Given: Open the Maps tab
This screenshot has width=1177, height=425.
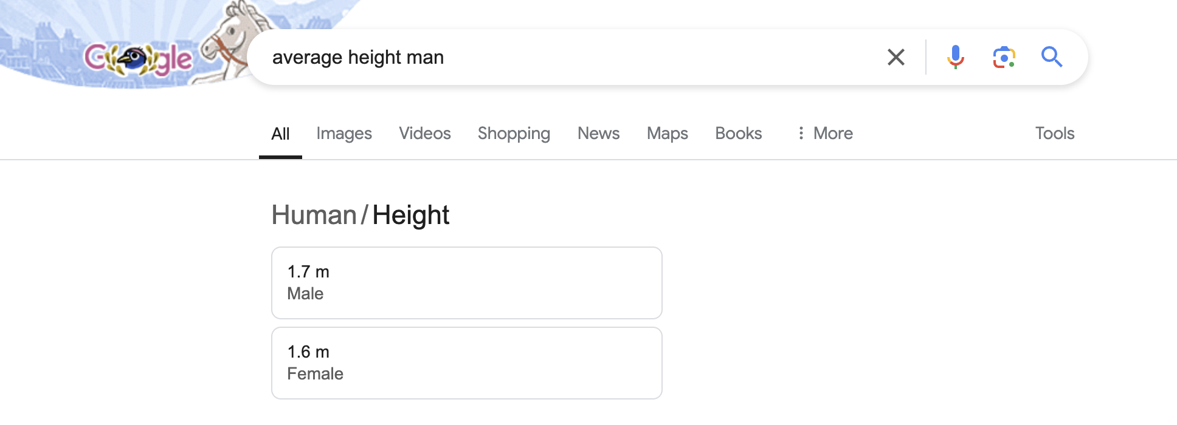Looking at the screenshot, I should (667, 134).
